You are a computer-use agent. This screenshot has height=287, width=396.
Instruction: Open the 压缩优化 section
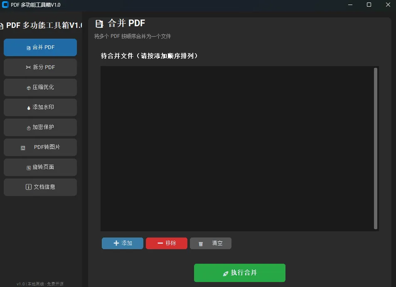coord(40,87)
